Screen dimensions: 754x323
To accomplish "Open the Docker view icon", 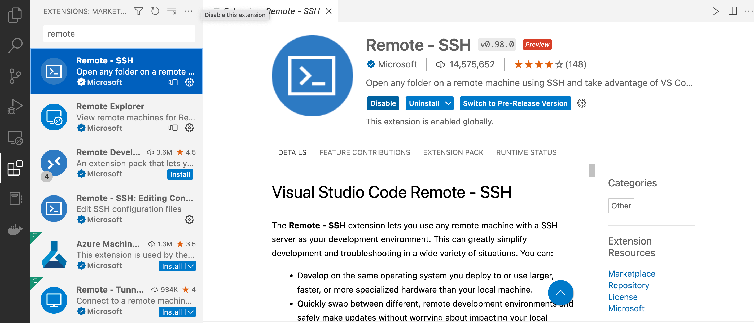I will (x=15, y=230).
